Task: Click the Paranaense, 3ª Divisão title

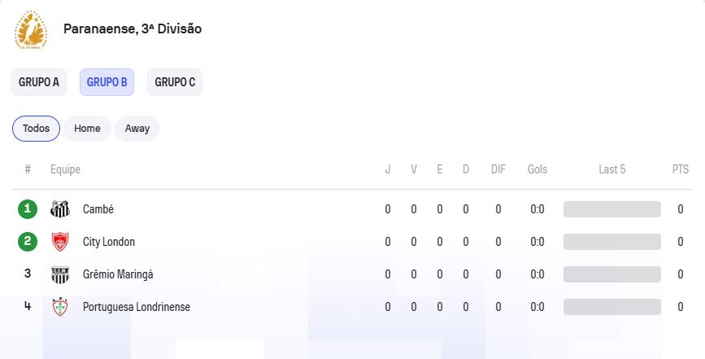Action: click(133, 28)
